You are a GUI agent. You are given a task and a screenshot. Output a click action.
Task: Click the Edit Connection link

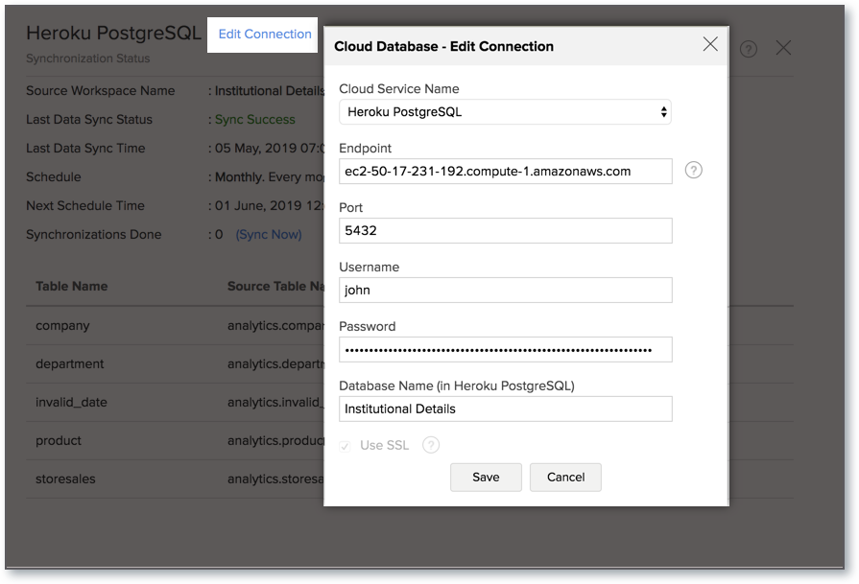(x=265, y=34)
